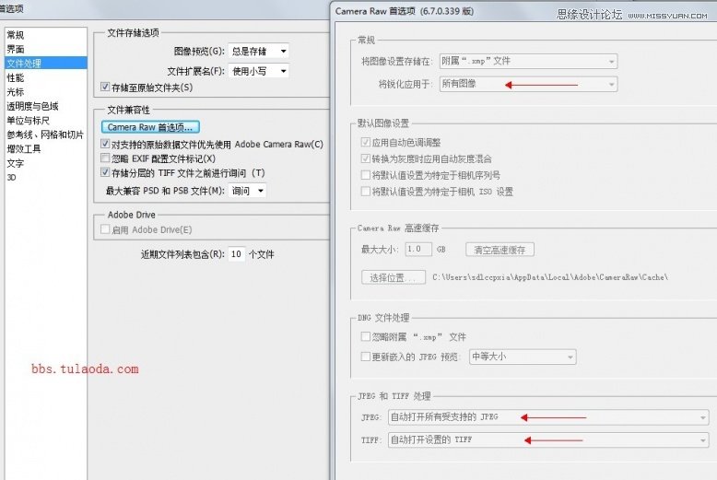The width and height of the screenshot is (717, 480).
Task: Click the 近期文件列表包含 number field
Action: pyautogui.click(x=237, y=254)
